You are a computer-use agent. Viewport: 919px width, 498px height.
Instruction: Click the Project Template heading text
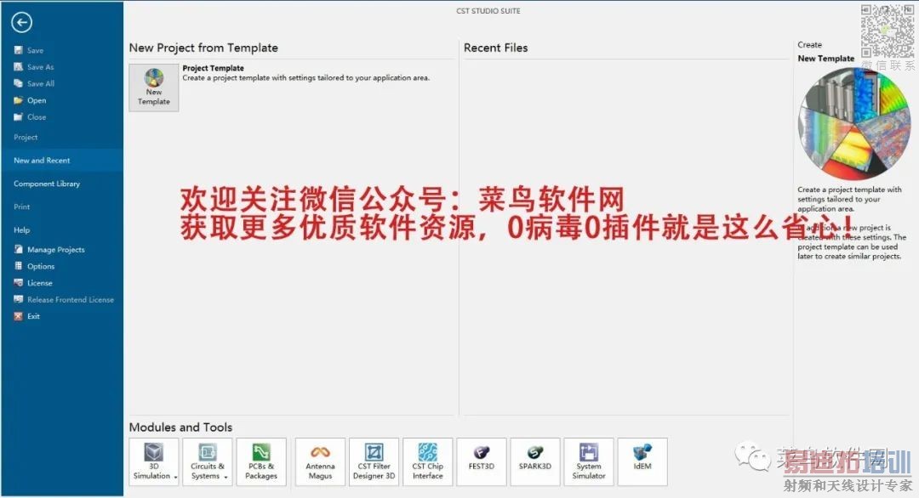[213, 68]
